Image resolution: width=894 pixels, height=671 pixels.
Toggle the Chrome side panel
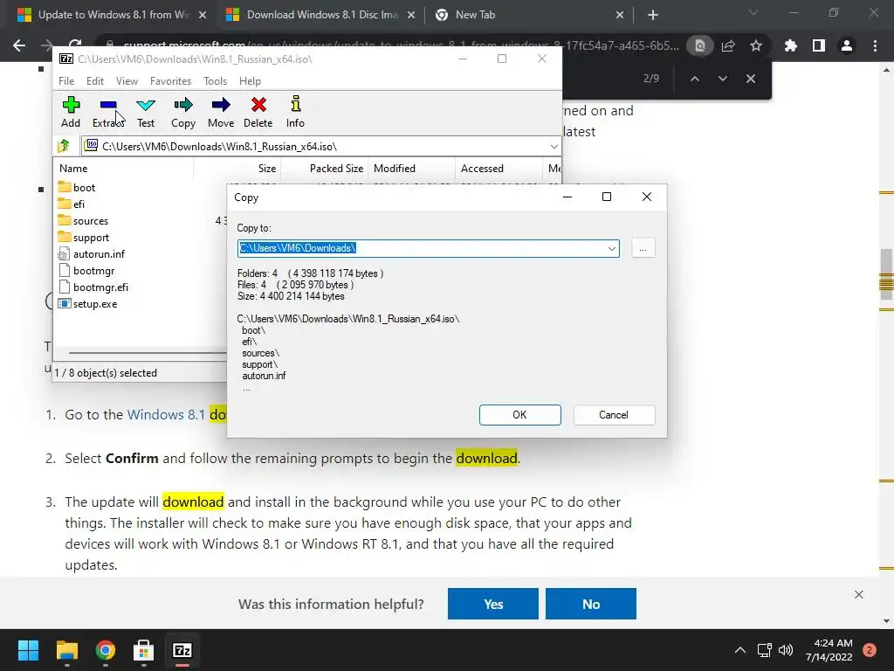(x=819, y=45)
